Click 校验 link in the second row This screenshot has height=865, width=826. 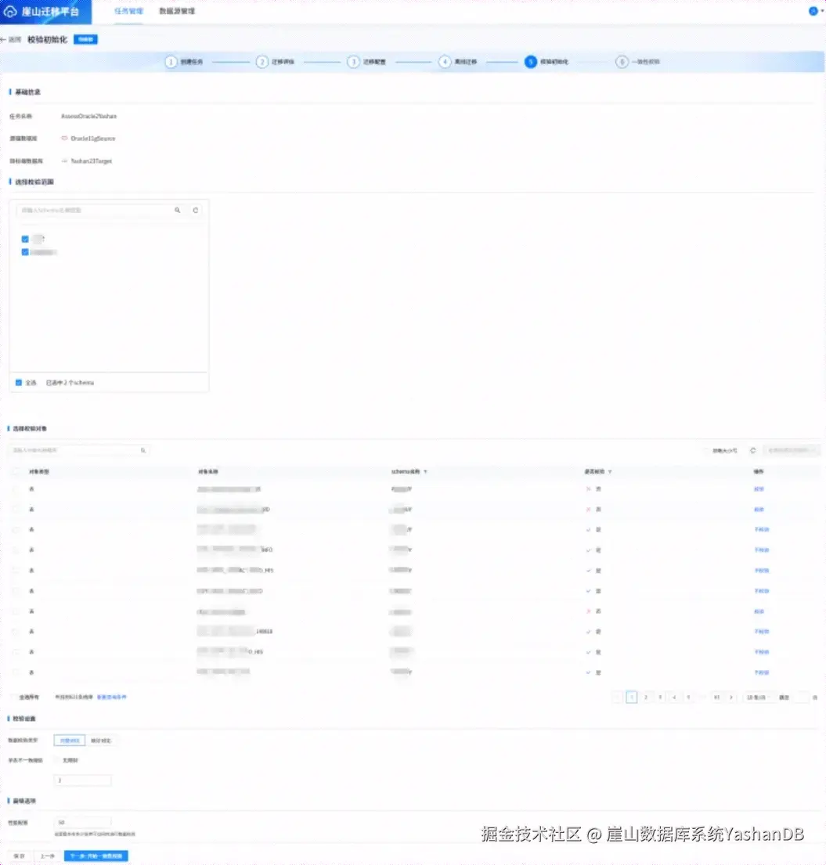(x=759, y=510)
